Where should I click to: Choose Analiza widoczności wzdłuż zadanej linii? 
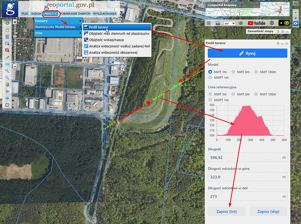[117, 46]
